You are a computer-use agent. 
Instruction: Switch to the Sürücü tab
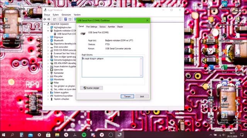click(102, 27)
